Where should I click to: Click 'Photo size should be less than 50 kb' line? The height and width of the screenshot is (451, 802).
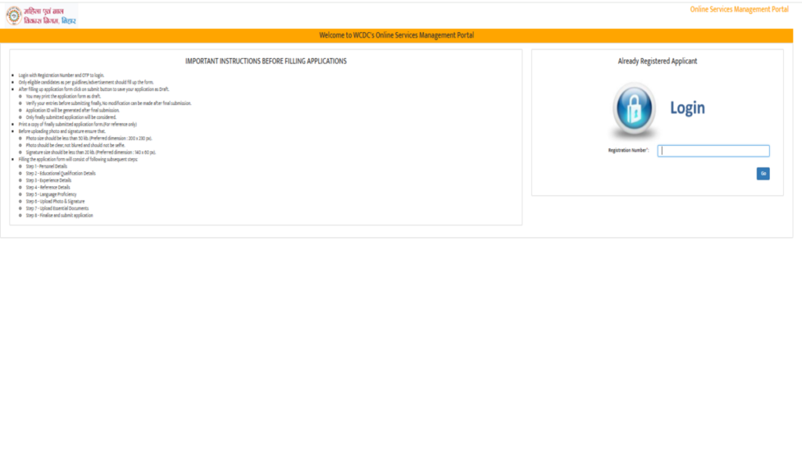(89, 138)
